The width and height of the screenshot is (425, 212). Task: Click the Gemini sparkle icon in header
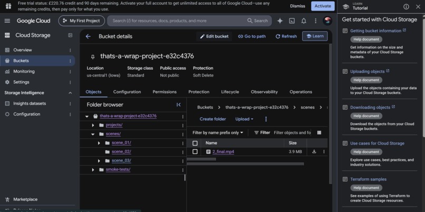tap(279, 21)
